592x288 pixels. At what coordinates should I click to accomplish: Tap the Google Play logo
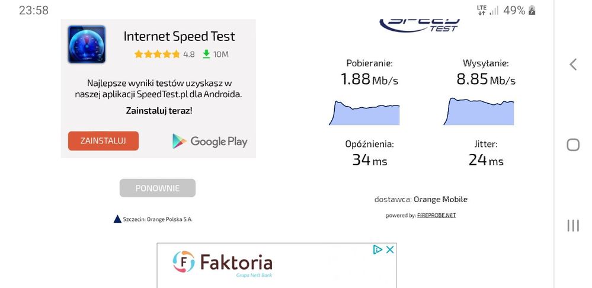(210, 141)
